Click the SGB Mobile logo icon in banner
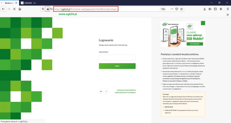The width and height of the screenshot is (231, 123). click(190, 27)
